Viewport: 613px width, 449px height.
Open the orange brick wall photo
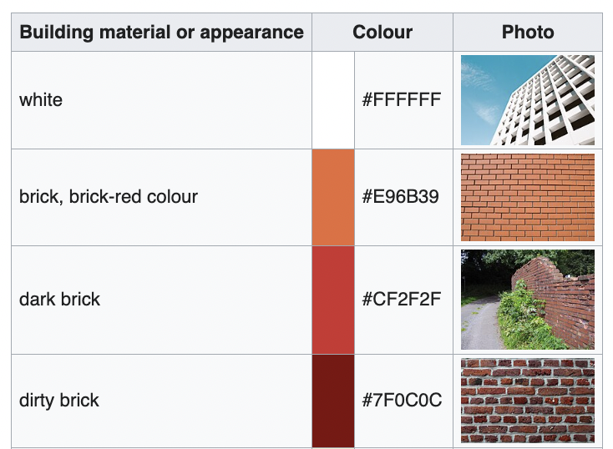pos(527,197)
